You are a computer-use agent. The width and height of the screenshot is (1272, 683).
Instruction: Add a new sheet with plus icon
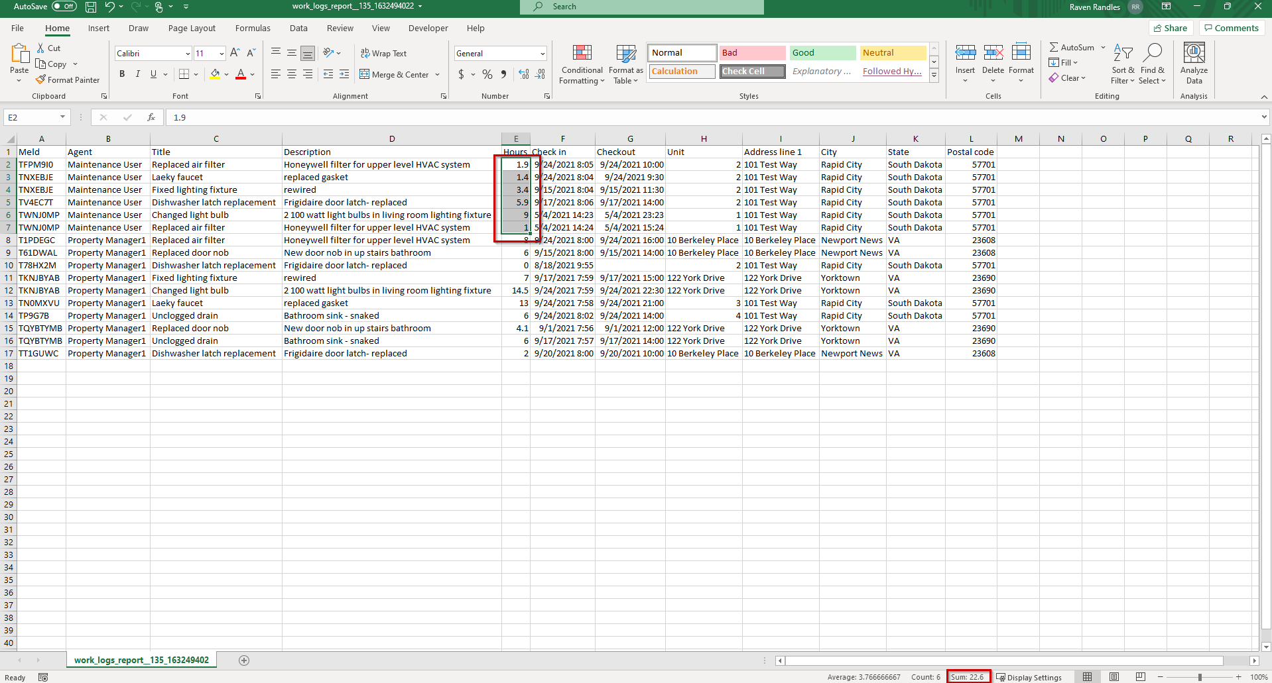pyautogui.click(x=244, y=660)
